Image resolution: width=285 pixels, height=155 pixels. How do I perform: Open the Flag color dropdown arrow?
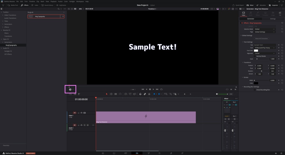[156, 94]
